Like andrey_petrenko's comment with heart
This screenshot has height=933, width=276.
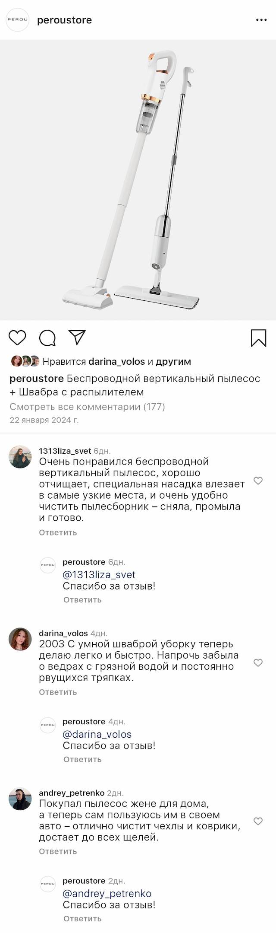click(258, 821)
